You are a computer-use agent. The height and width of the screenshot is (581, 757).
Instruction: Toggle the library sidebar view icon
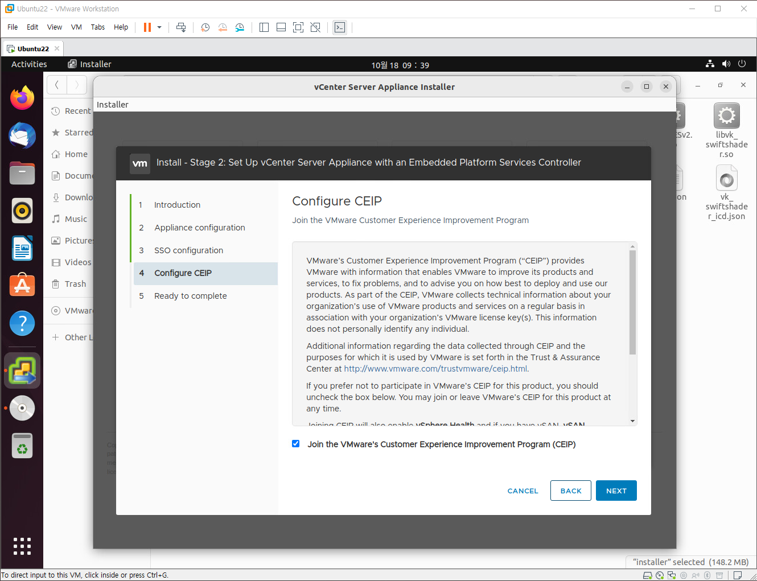pos(264,27)
